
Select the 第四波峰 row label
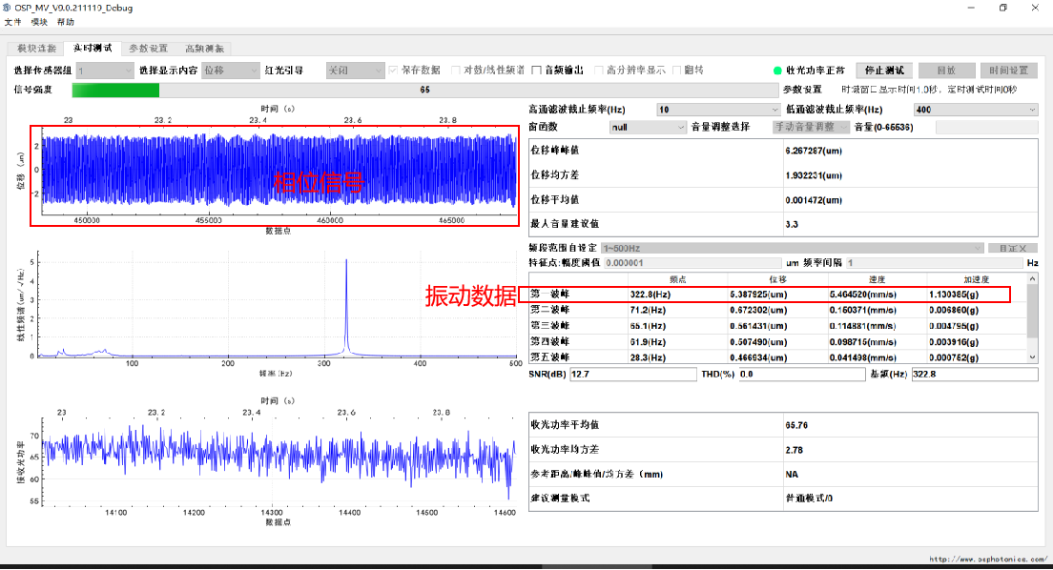[550, 342]
